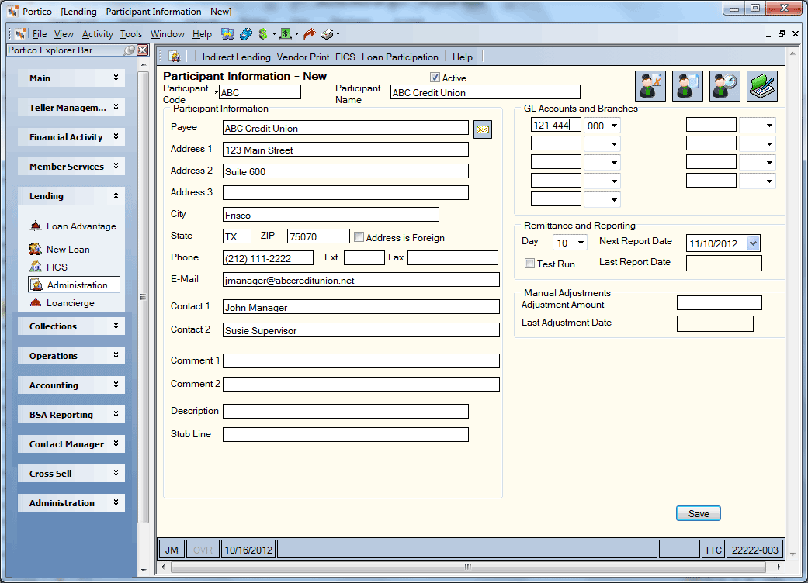Viewport: 808px width, 583px height.
Task: Expand the Cross Sell section
Action: pos(71,474)
